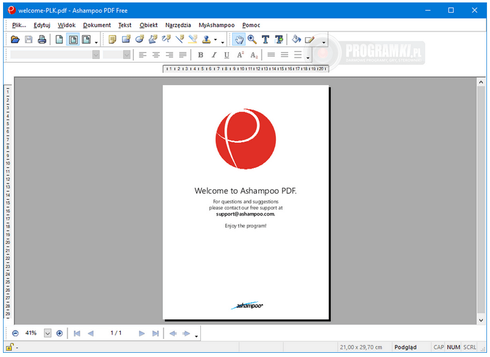
Task: Click the Print icon
Action: pos(42,40)
